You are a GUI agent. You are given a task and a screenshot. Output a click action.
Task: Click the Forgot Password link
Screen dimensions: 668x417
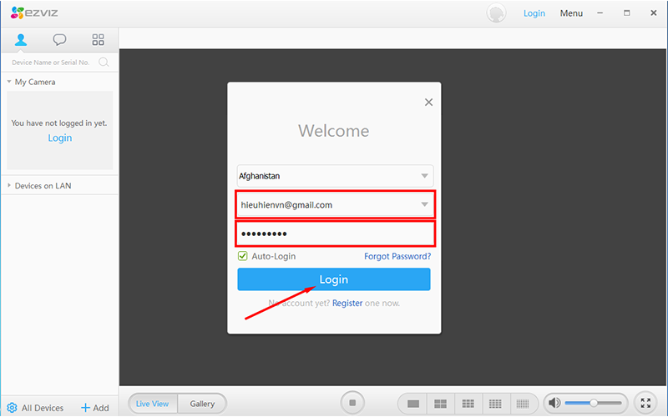point(397,256)
